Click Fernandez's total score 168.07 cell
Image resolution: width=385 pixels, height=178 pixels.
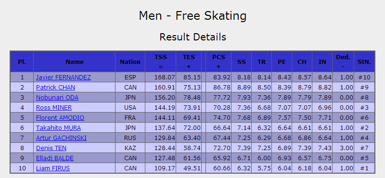[x=161, y=77]
